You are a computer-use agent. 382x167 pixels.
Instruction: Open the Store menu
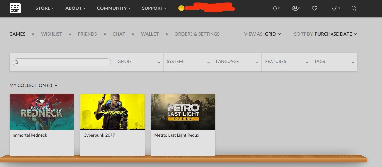pyautogui.click(x=45, y=8)
